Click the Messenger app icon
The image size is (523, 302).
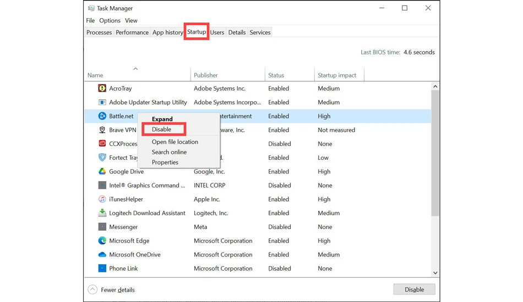[x=102, y=227]
